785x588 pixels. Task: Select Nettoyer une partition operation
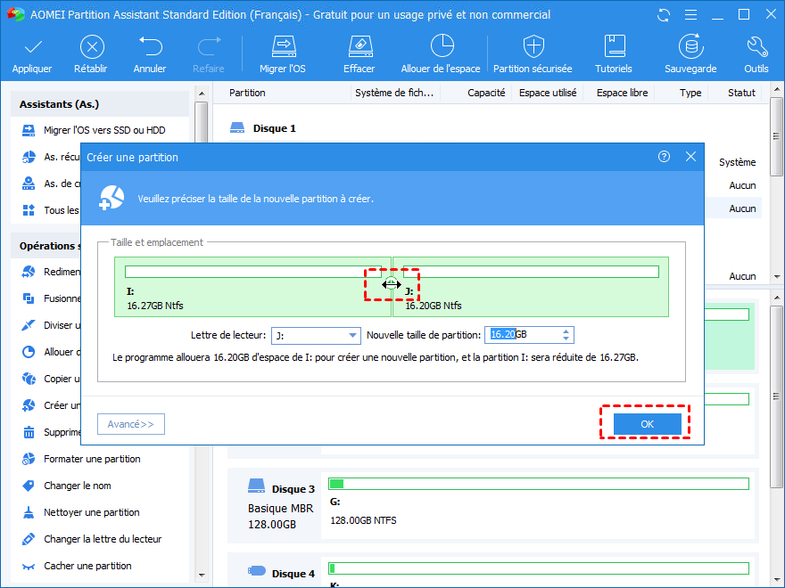[x=91, y=512]
